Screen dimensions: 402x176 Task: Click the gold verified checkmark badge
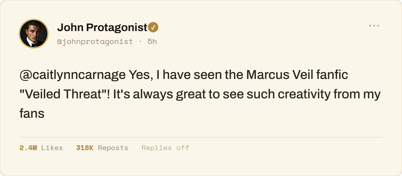coord(153,27)
